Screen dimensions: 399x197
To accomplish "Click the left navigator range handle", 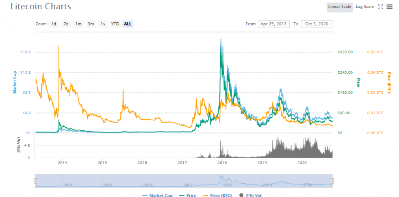I will point(35,181).
